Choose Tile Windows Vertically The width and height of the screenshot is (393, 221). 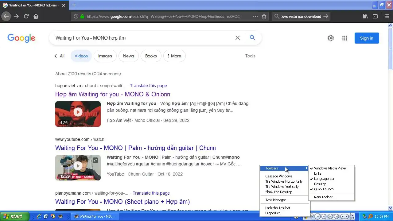(x=284, y=187)
